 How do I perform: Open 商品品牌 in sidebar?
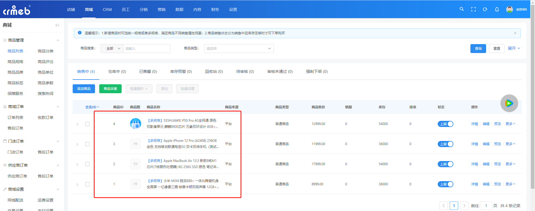pos(15,72)
